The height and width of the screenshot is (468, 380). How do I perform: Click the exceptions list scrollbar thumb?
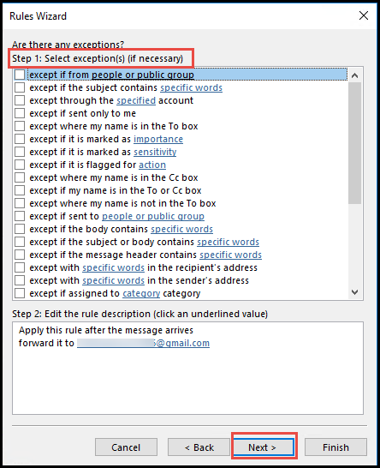(354, 143)
